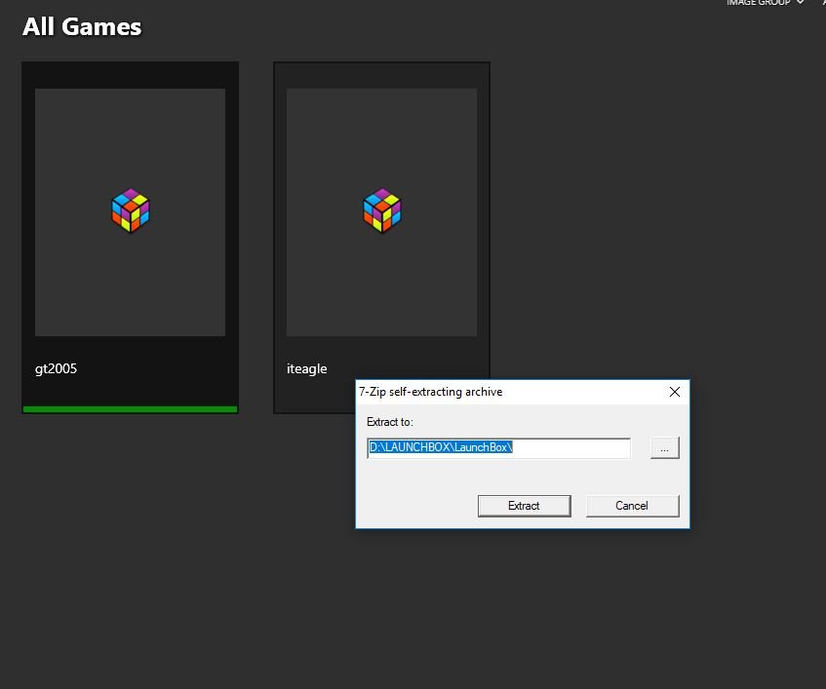The width and height of the screenshot is (826, 689).
Task: Focus the Extract to path field
Action: [498, 448]
